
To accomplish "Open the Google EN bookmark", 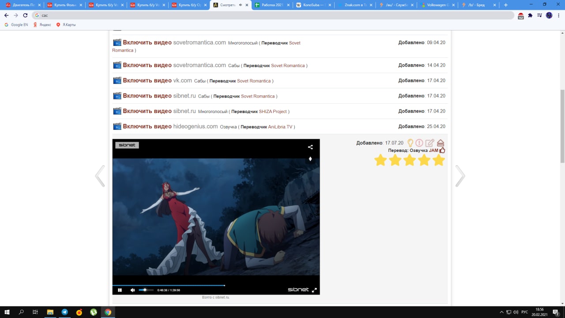I will [16, 25].
